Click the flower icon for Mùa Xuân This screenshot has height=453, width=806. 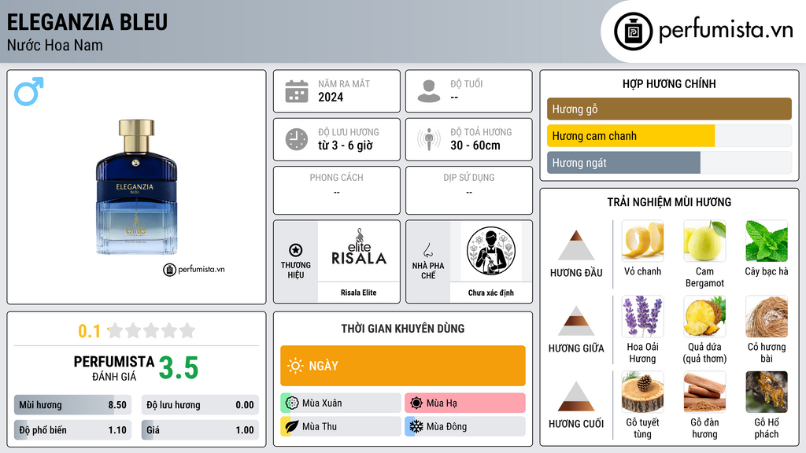(x=292, y=403)
